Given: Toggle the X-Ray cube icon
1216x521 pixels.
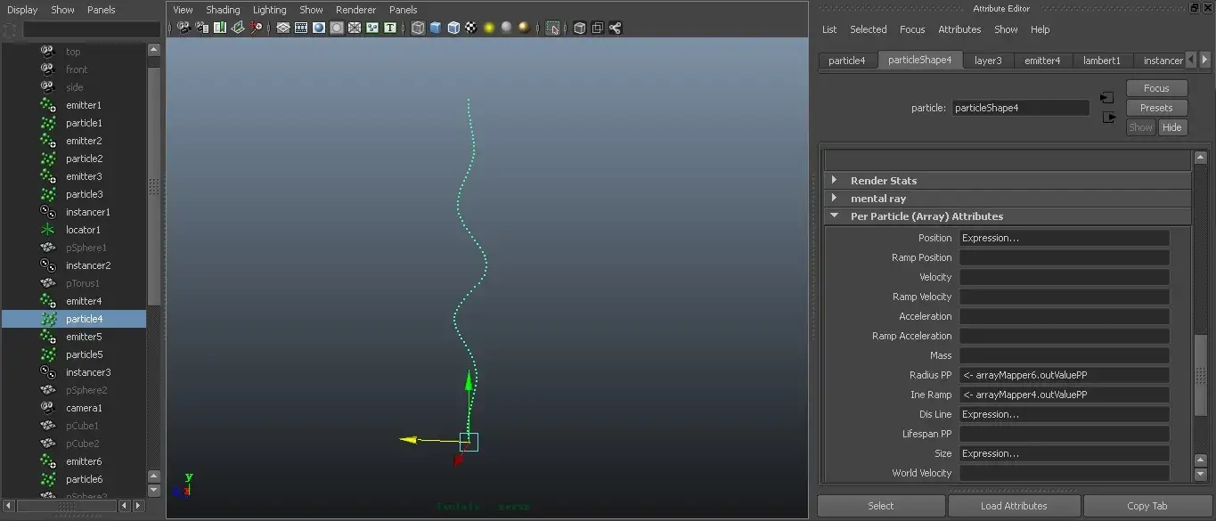Looking at the screenshot, I should (580, 28).
